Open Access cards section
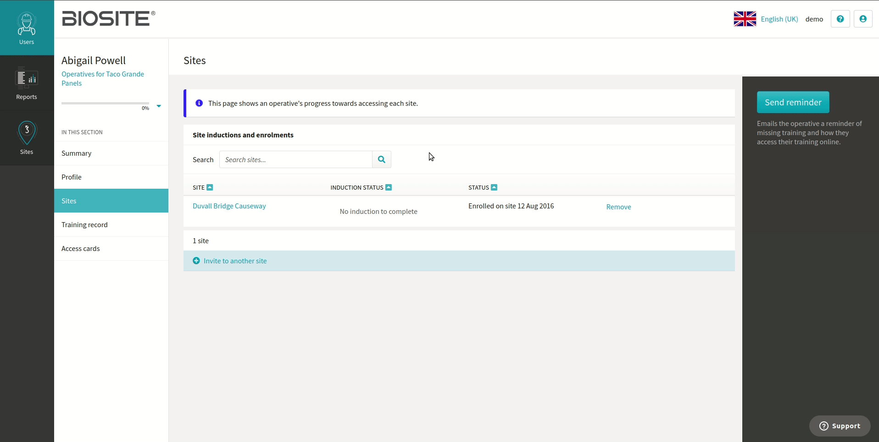 tap(80, 249)
